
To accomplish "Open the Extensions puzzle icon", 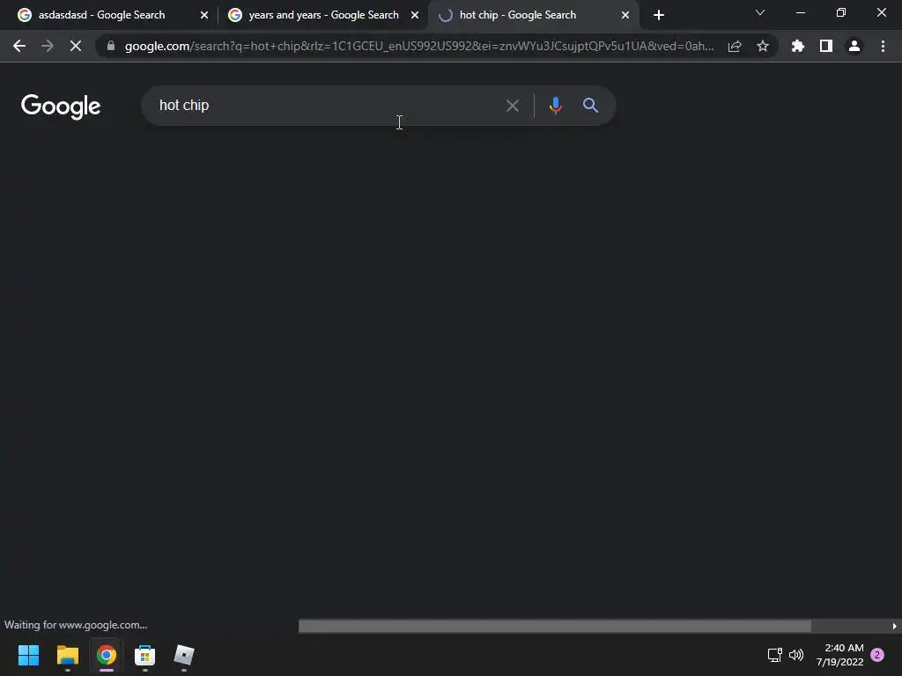I will [x=798, y=46].
